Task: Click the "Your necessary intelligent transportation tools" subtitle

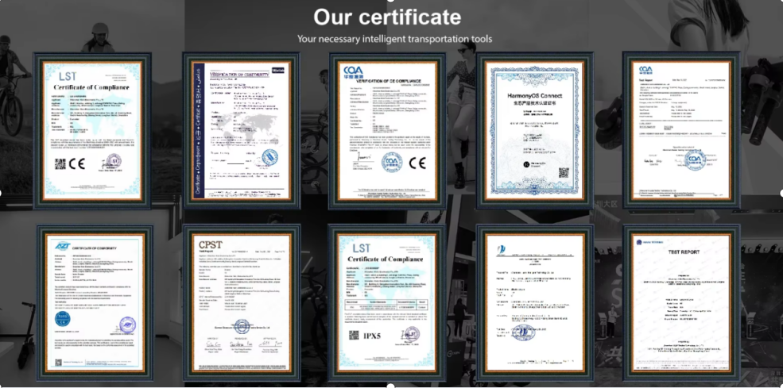Action: [x=394, y=38]
